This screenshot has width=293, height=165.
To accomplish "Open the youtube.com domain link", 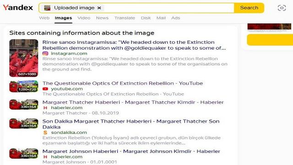I will pyautogui.click(x=67, y=89).
